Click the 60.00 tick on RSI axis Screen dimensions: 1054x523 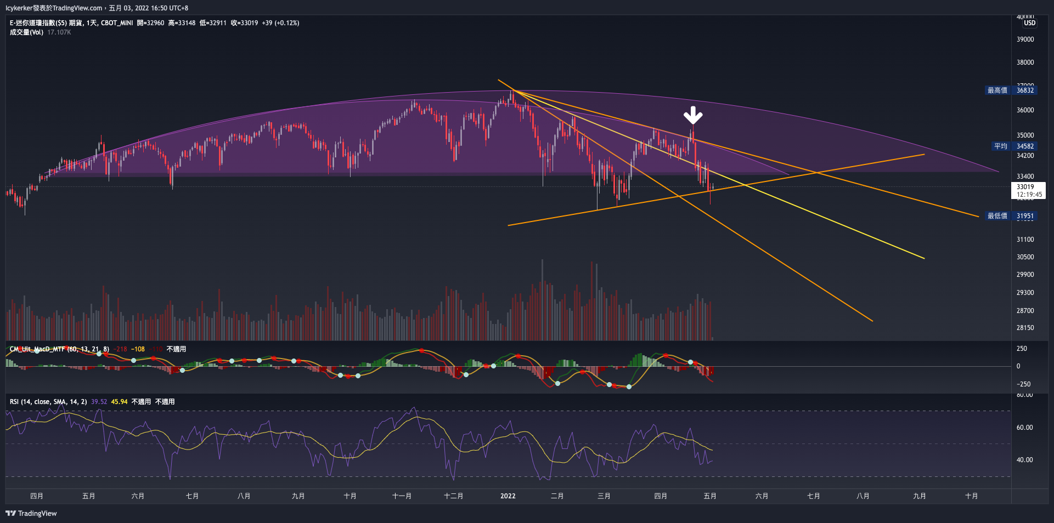1024,428
